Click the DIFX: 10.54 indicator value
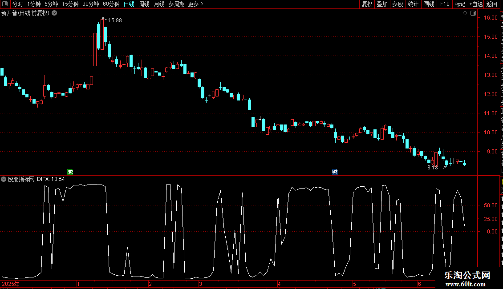Image resolution: width=503 pixels, height=289 pixels. click(x=51, y=179)
